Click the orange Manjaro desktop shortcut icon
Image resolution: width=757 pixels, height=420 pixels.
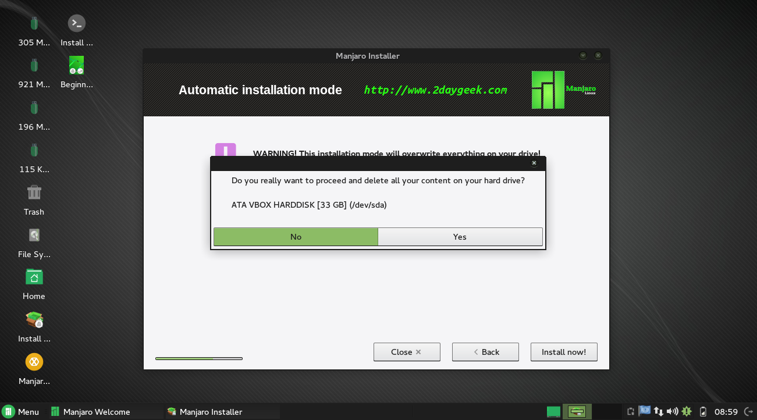pos(34,362)
